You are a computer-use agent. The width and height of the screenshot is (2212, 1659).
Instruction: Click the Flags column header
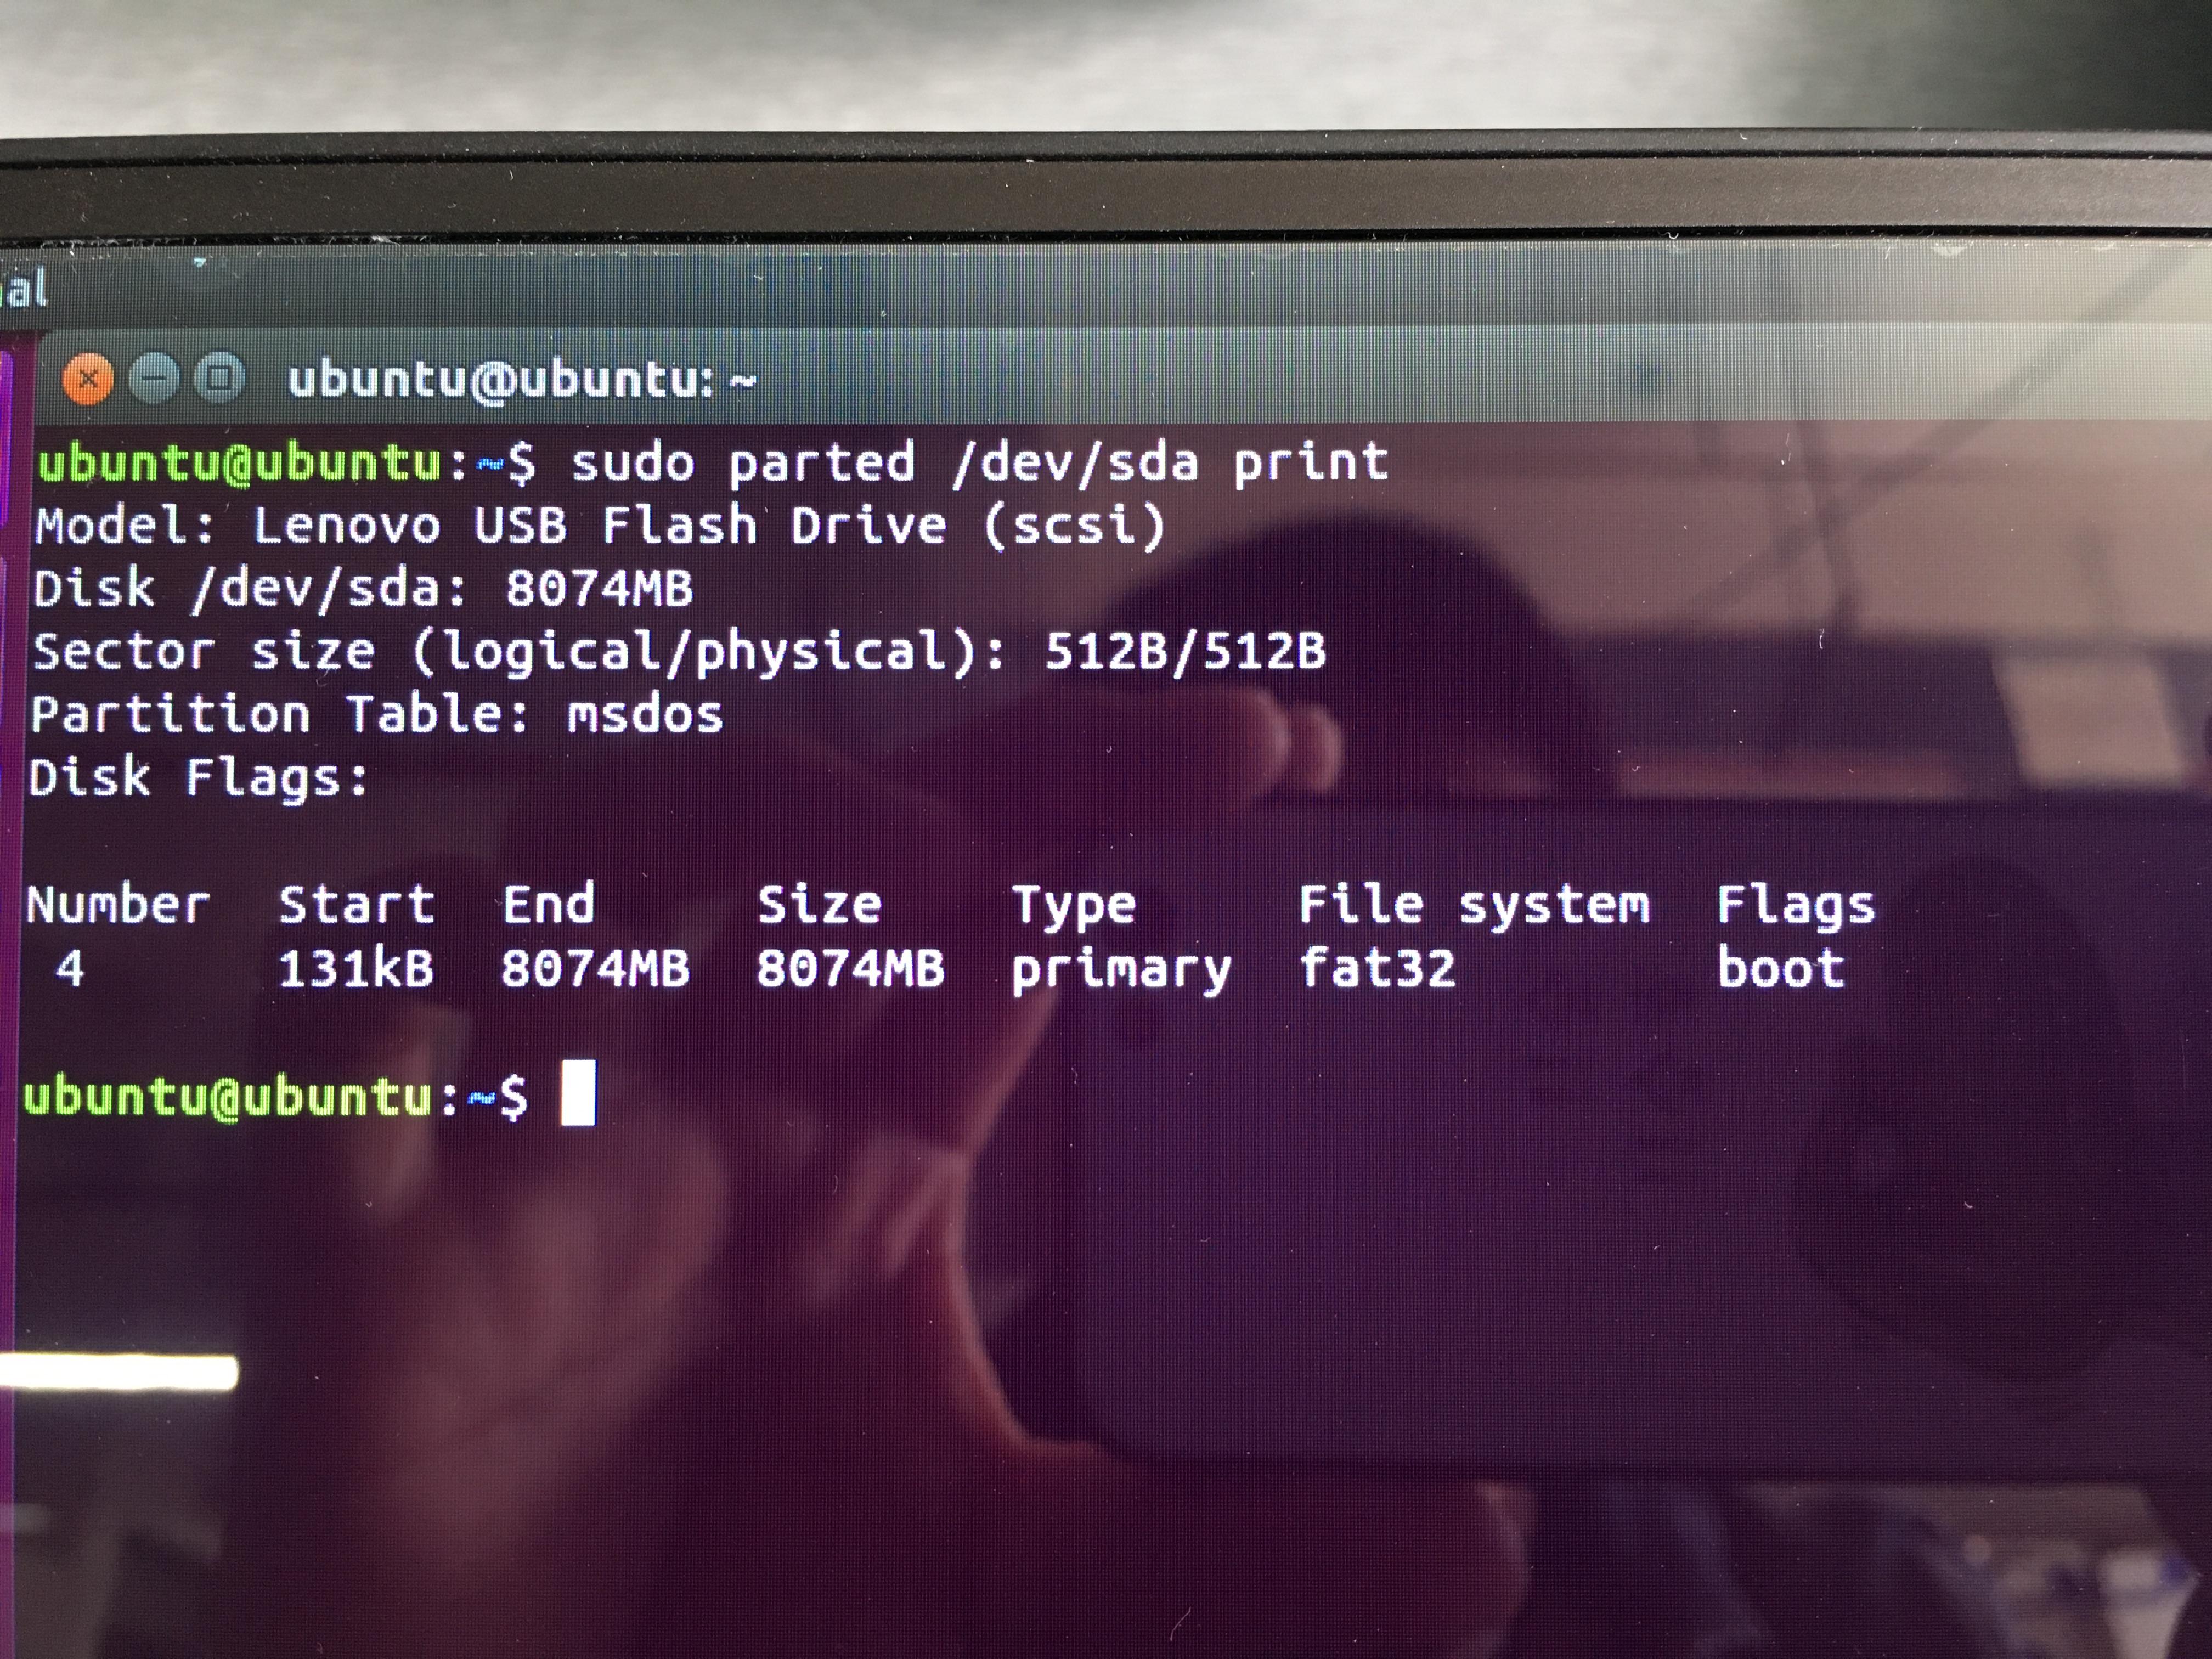tap(1795, 906)
